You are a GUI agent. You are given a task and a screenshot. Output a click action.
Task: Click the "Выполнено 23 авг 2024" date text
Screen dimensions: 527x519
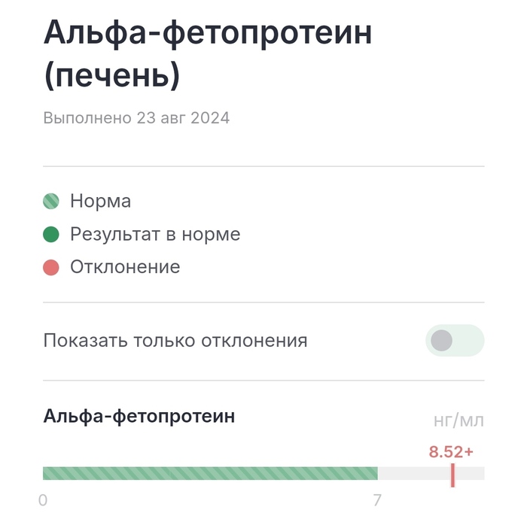(x=136, y=118)
